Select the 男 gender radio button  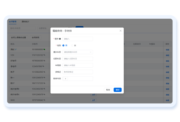point(63,45)
